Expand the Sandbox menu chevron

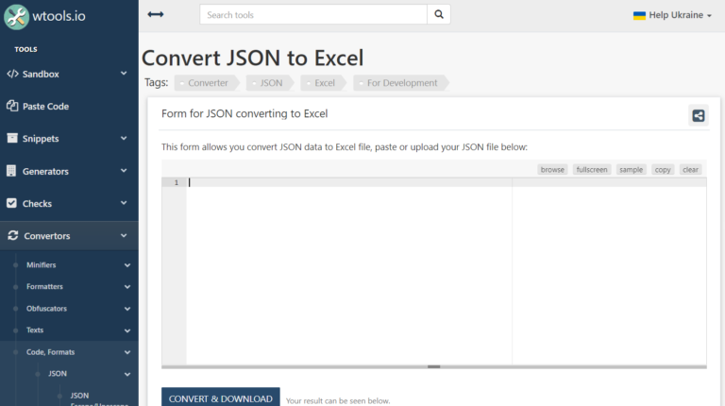(124, 74)
